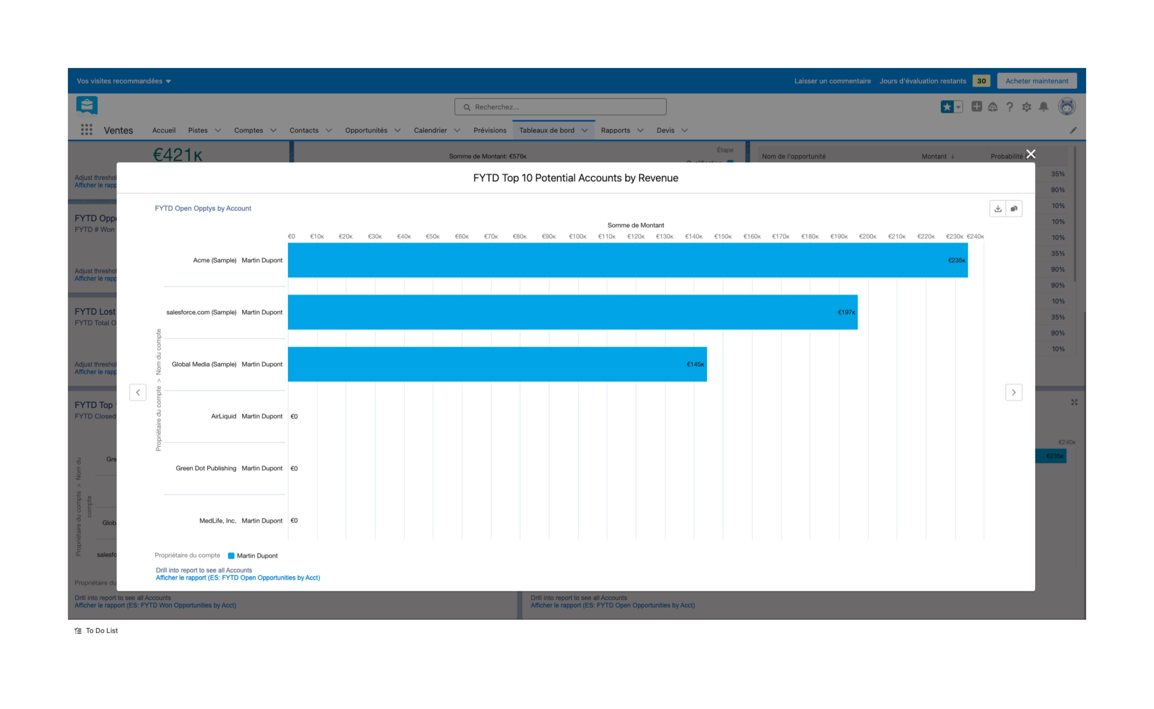Open Vos visites recommandées dropdown
The image size is (1154, 709).
(x=124, y=81)
